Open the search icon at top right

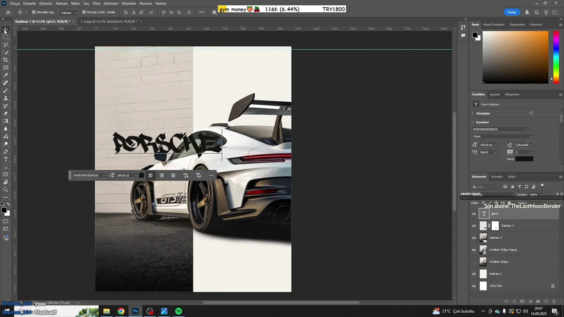pos(537,12)
